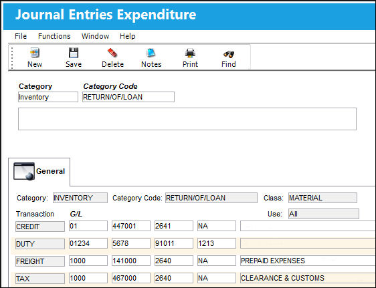Click the General tab window icon

click(x=23, y=171)
